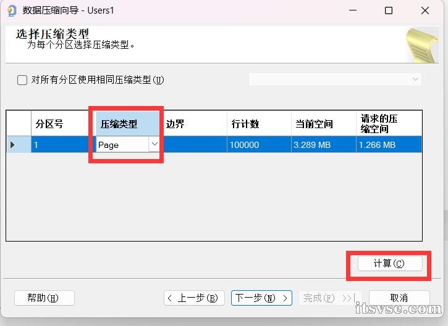The width and height of the screenshot is (448, 326).
Task: Click the 边界 column header
Action: 195,124
